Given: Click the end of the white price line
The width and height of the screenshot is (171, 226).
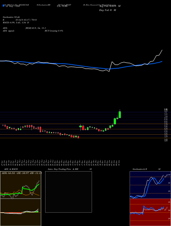Looking at the screenshot, I should (162, 50).
